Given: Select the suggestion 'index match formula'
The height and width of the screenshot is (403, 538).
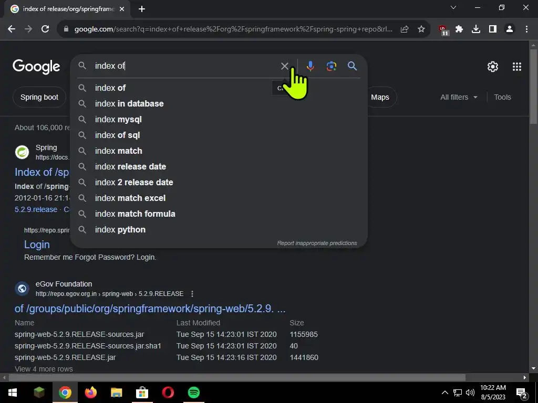Looking at the screenshot, I should click(x=219, y=214).
